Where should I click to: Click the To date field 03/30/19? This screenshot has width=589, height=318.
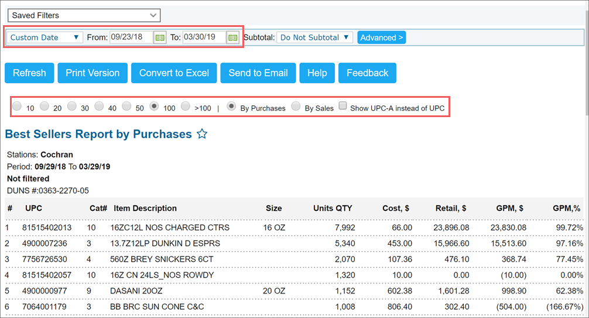[x=204, y=37]
